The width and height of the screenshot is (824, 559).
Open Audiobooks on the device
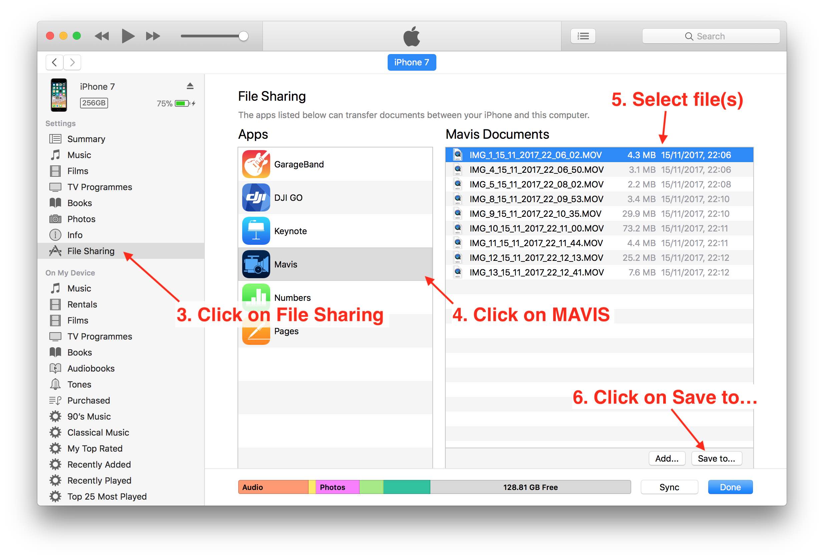120,368
